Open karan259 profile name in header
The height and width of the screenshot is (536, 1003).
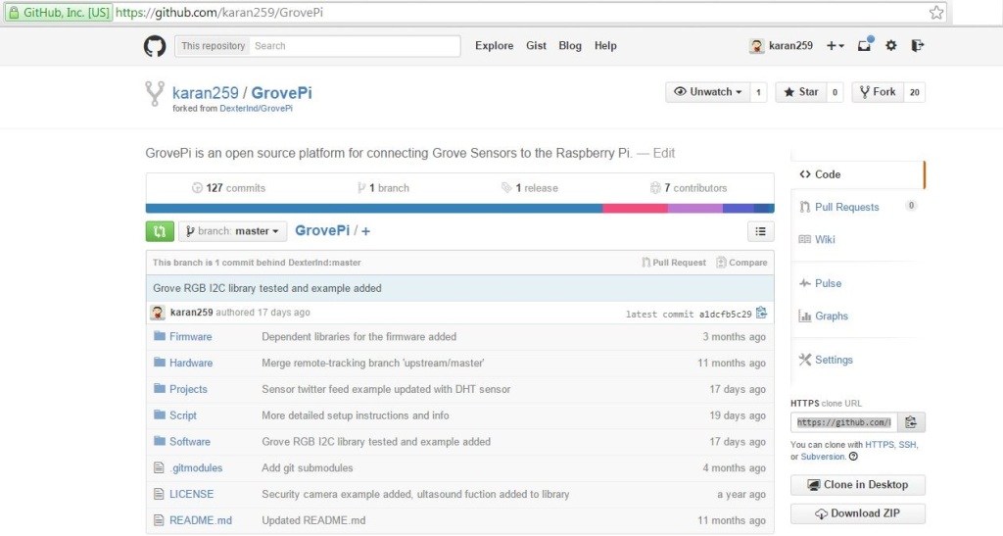[790, 45]
